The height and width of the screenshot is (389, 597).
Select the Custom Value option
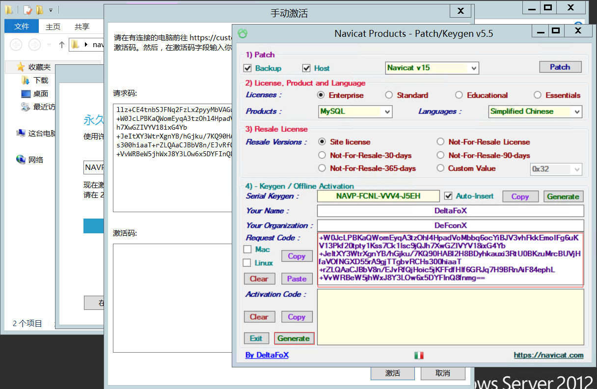[440, 168]
